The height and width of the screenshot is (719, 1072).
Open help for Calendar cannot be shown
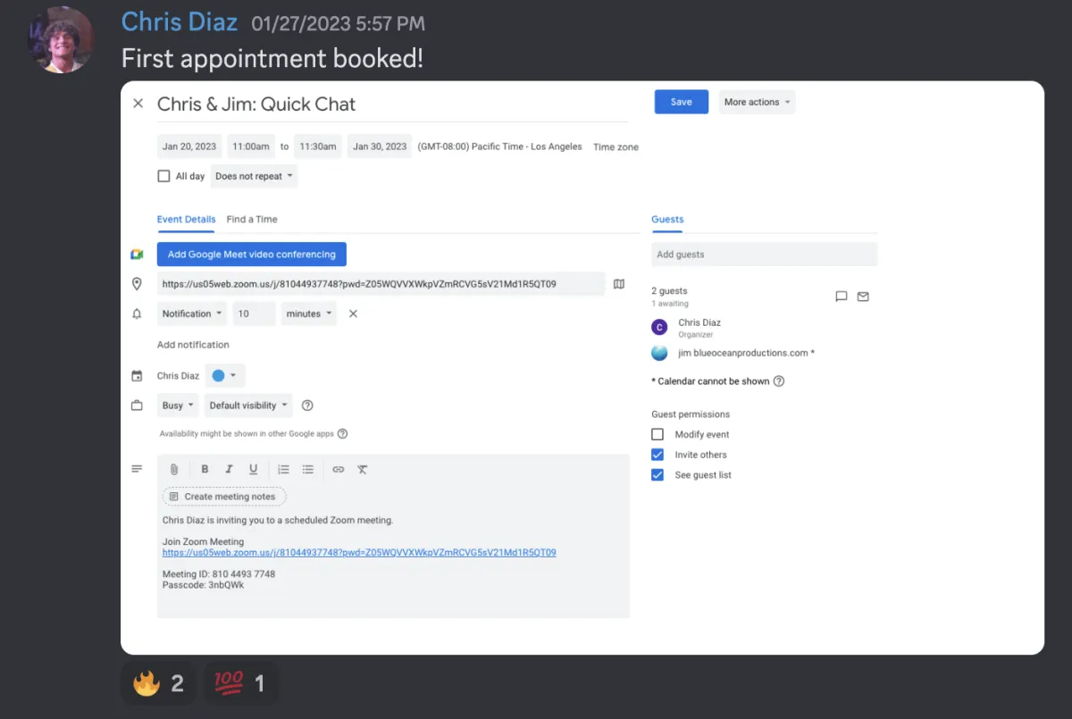[x=779, y=381]
